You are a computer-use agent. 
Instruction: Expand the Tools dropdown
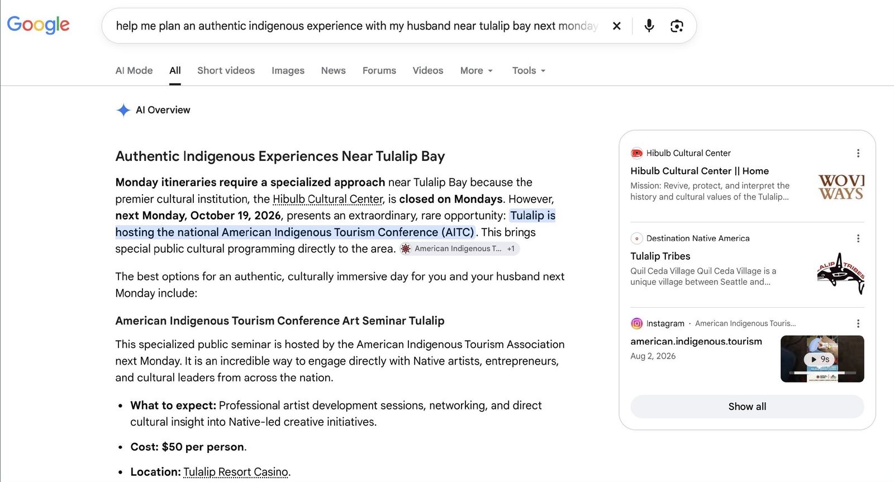[529, 70]
